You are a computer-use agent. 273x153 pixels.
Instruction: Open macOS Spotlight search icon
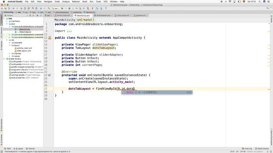tap(259, 2)
